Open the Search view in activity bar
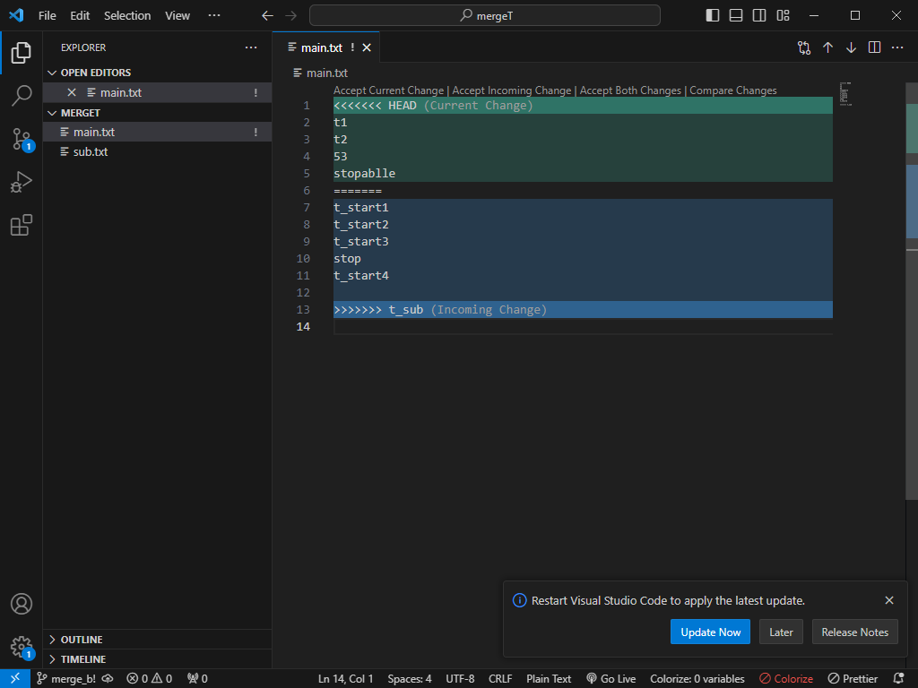Viewport: 918px width, 688px height. pos(22,96)
